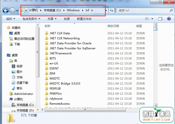Click 新建文件夹 toolbar button
Screen dimensions: 175x124
[84, 19]
